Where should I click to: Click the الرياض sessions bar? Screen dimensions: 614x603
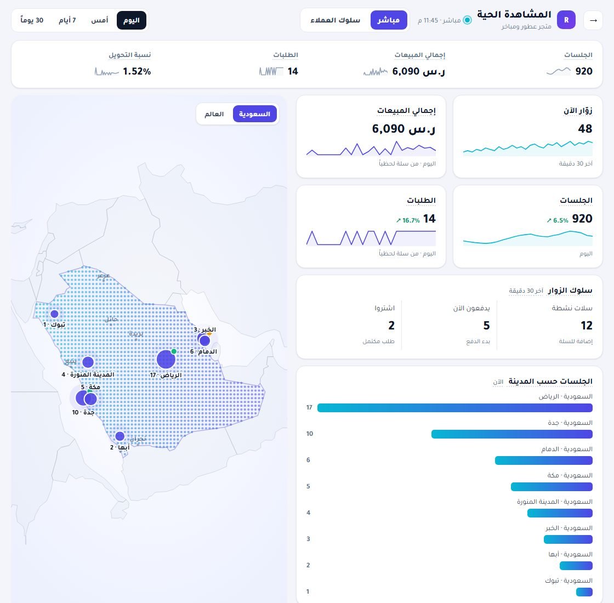454,408
